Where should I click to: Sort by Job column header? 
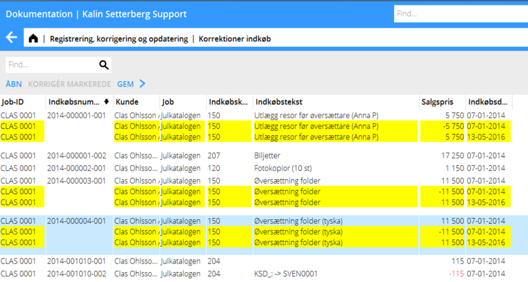tap(183, 102)
